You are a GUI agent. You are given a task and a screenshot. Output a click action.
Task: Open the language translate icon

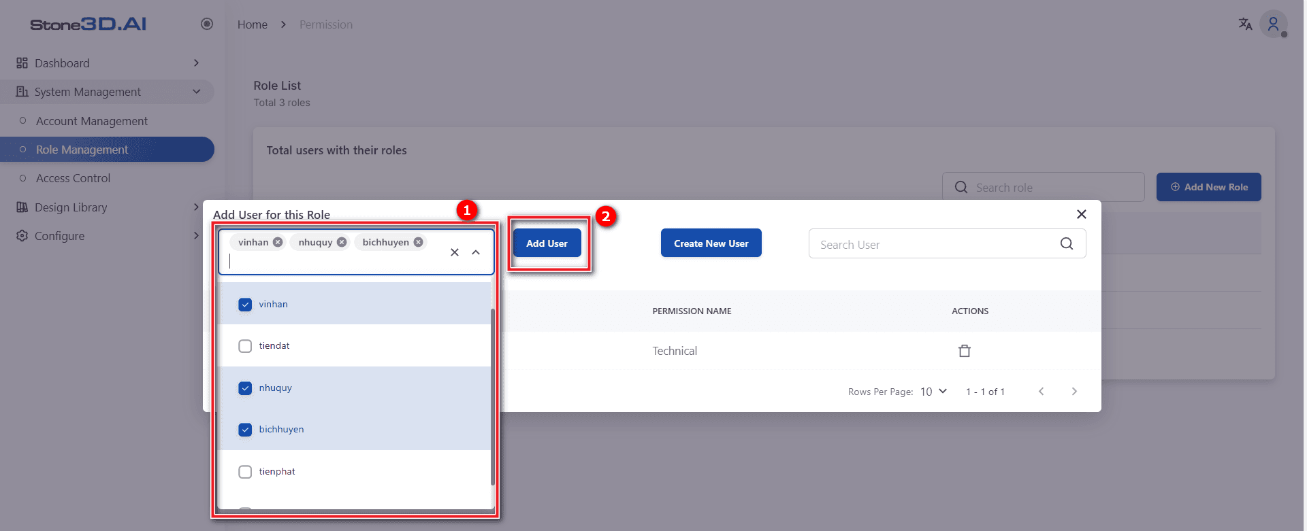[1245, 24]
